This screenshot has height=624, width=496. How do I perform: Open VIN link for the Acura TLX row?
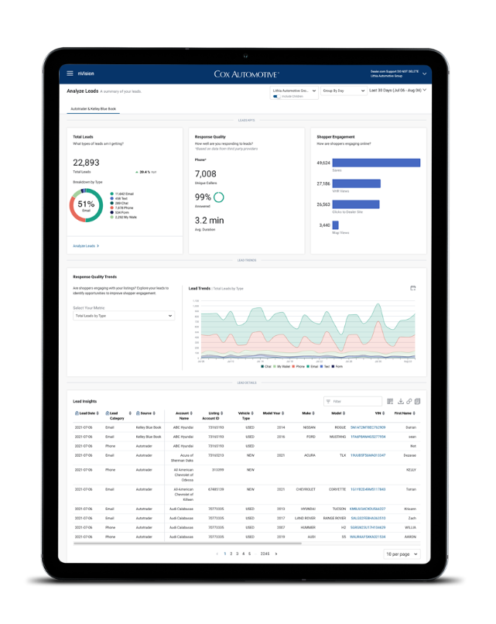[x=368, y=455]
